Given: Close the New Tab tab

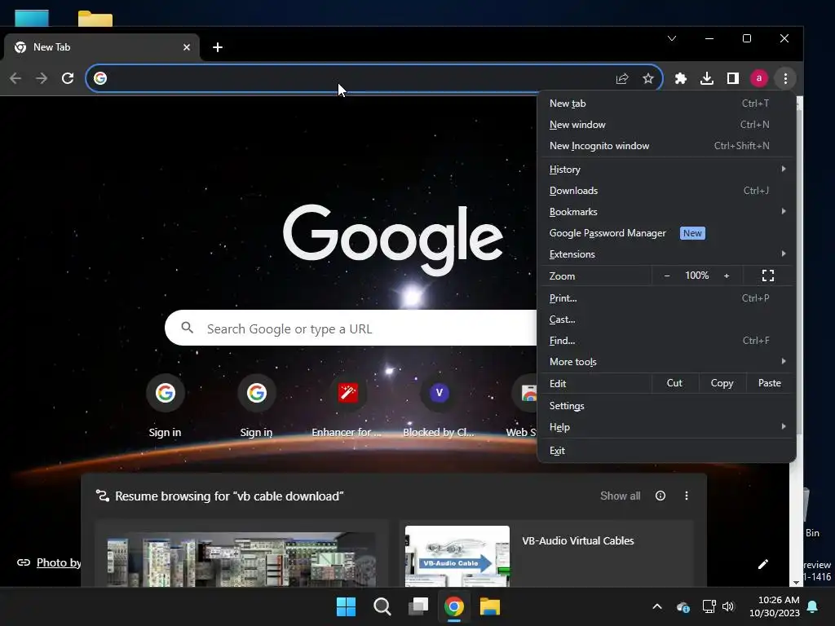Looking at the screenshot, I should [187, 47].
